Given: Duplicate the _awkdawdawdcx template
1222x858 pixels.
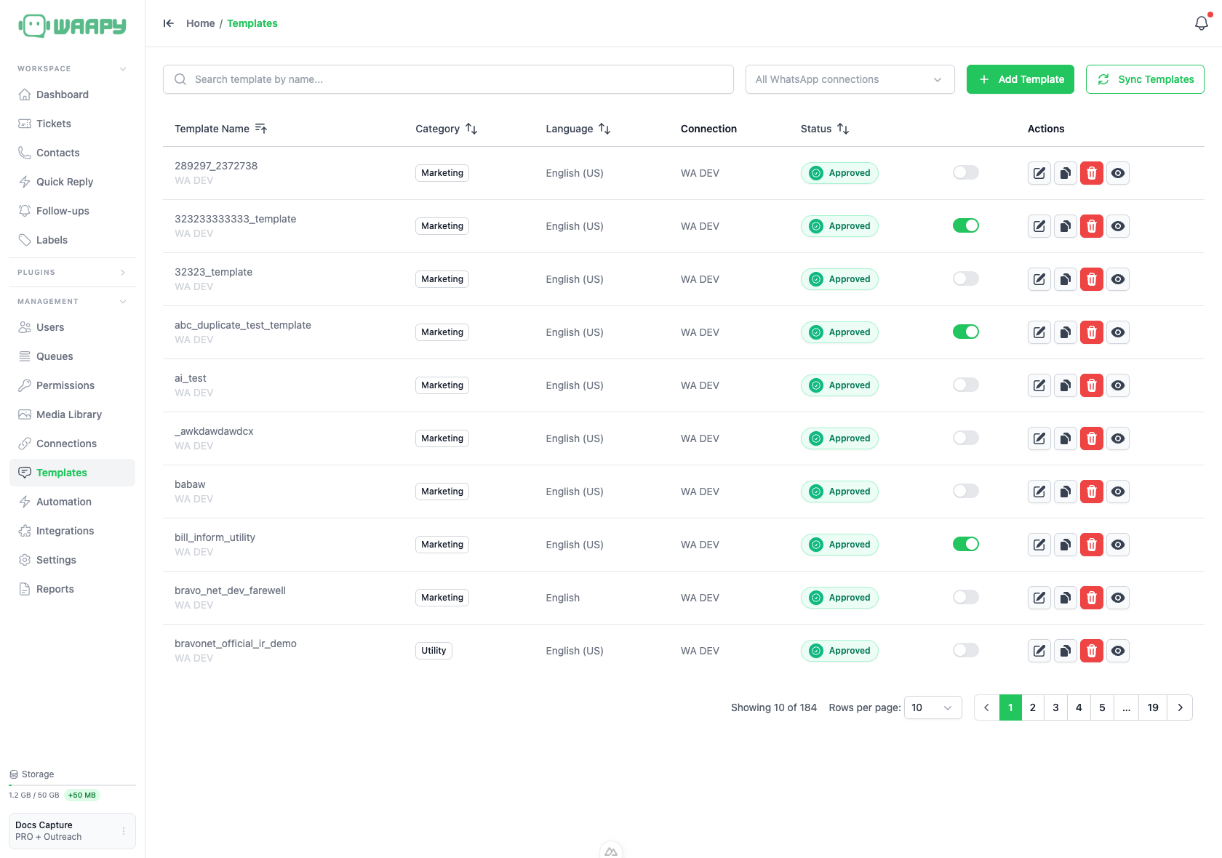Looking at the screenshot, I should tap(1066, 438).
